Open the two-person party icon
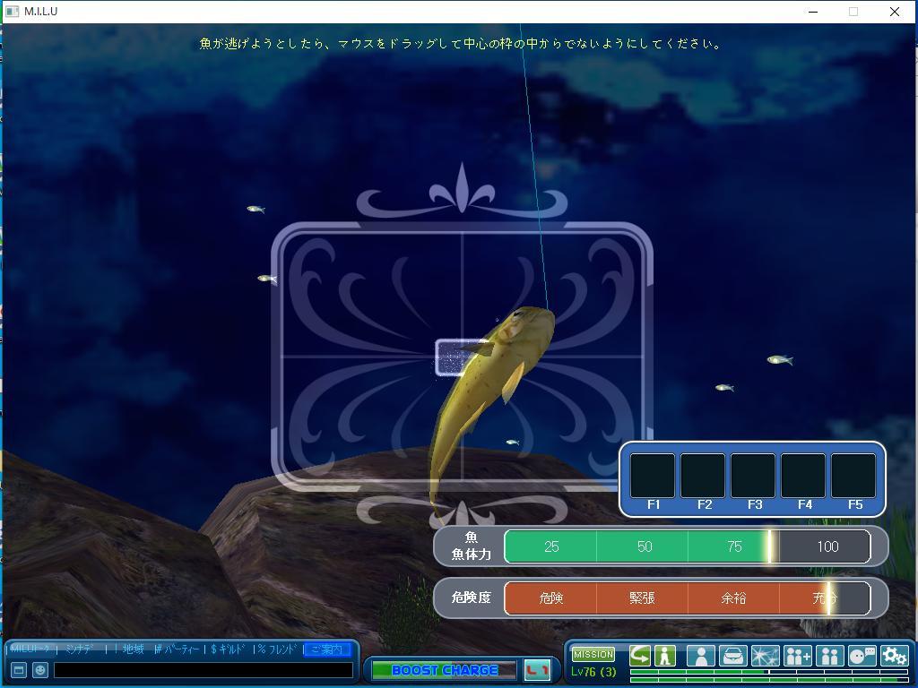 tap(829, 657)
